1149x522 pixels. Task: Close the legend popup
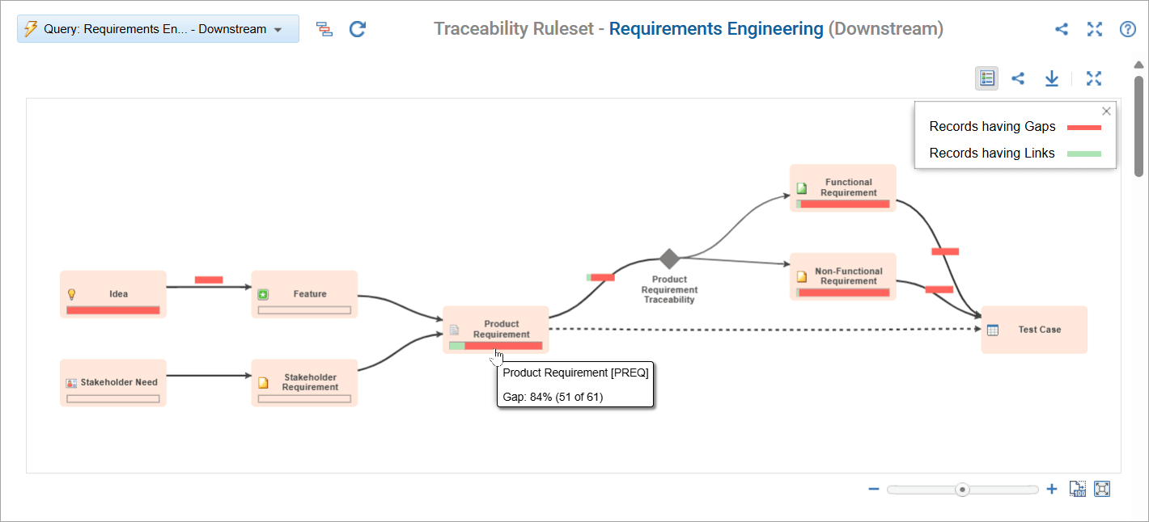tap(1106, 112)
